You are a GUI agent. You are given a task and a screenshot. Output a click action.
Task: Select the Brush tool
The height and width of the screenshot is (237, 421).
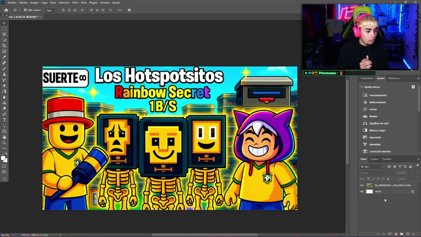[x=4, y=68]
